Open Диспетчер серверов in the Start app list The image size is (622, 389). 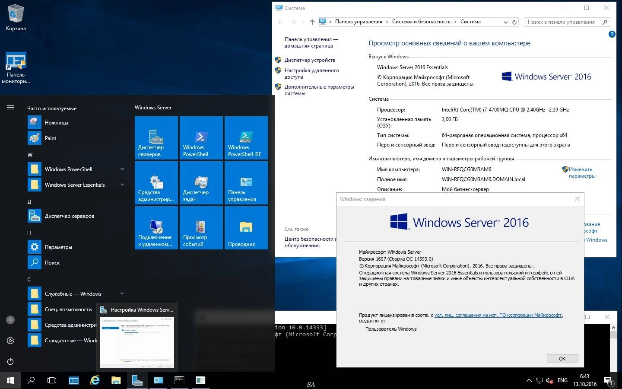pos(77,216)
